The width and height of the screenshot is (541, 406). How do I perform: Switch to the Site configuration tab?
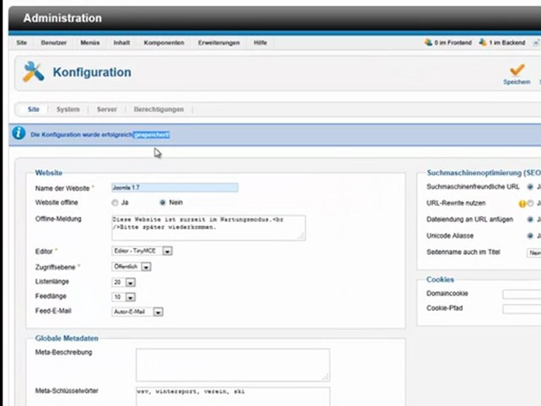(33, 109)
